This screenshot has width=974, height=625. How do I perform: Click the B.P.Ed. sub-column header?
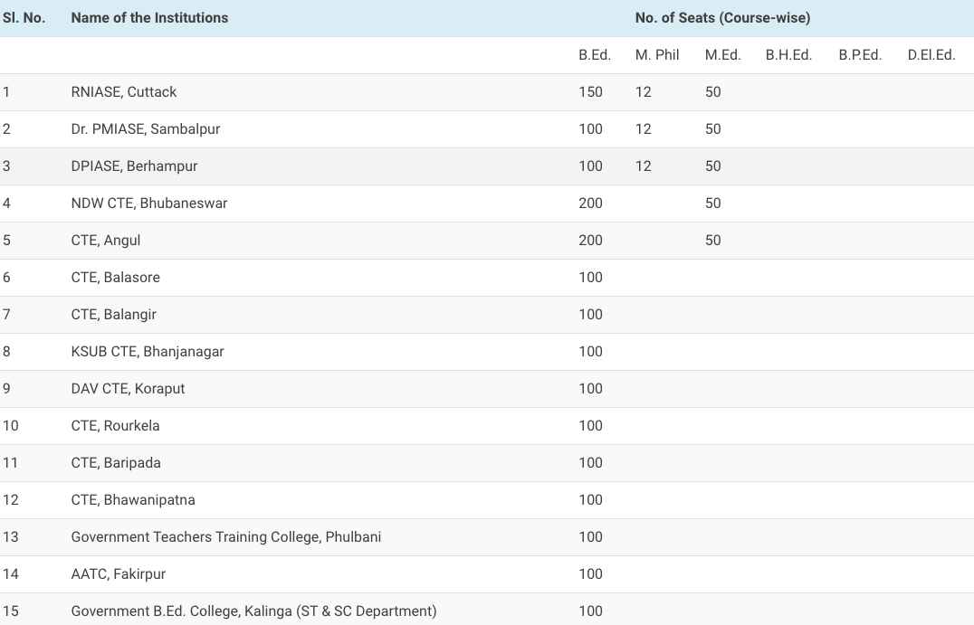click(860, 55)
